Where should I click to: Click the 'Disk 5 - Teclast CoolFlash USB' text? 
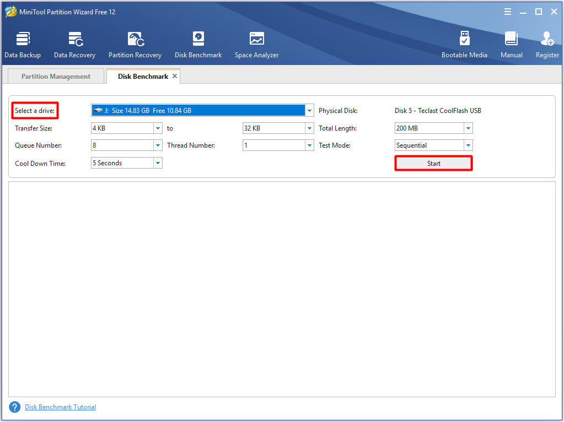[438, 110]
